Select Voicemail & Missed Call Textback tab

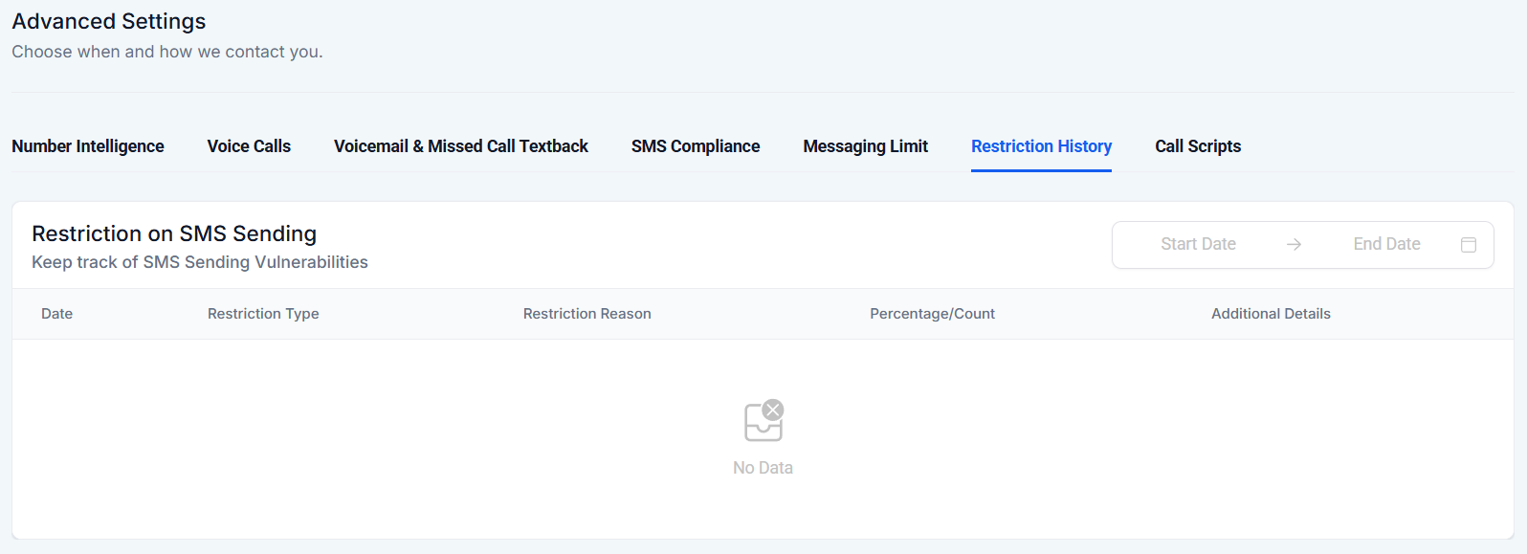(x=460, y=146)
